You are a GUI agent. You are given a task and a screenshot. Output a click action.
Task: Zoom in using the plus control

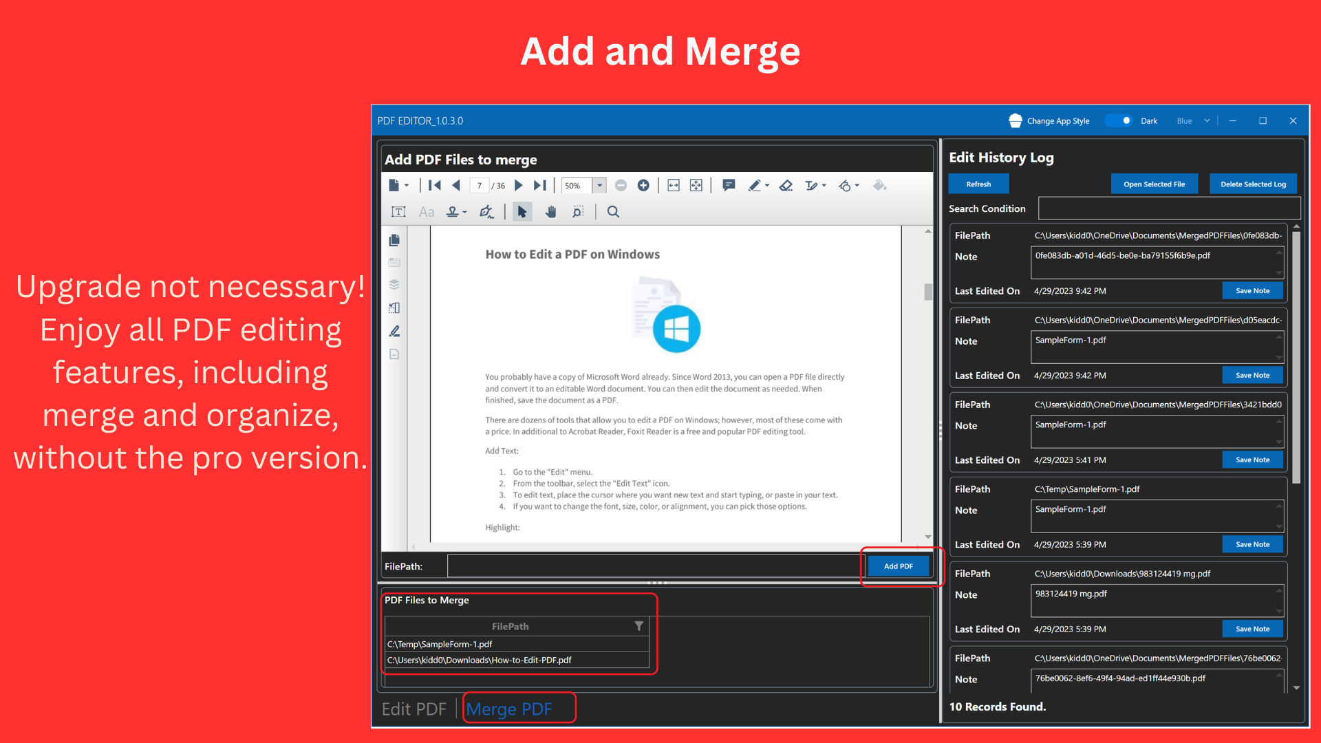point(643,185)
